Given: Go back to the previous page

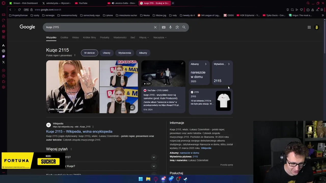Looking at the screenshot, I should tap(10, 10).
